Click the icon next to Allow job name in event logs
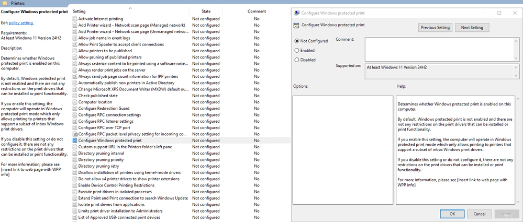Screen dimensions: 523x222 [75, 38]
